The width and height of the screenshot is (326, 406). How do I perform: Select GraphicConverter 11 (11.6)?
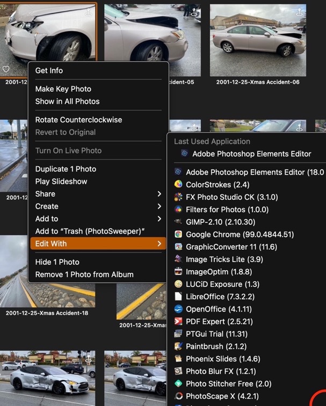(247, 247)
